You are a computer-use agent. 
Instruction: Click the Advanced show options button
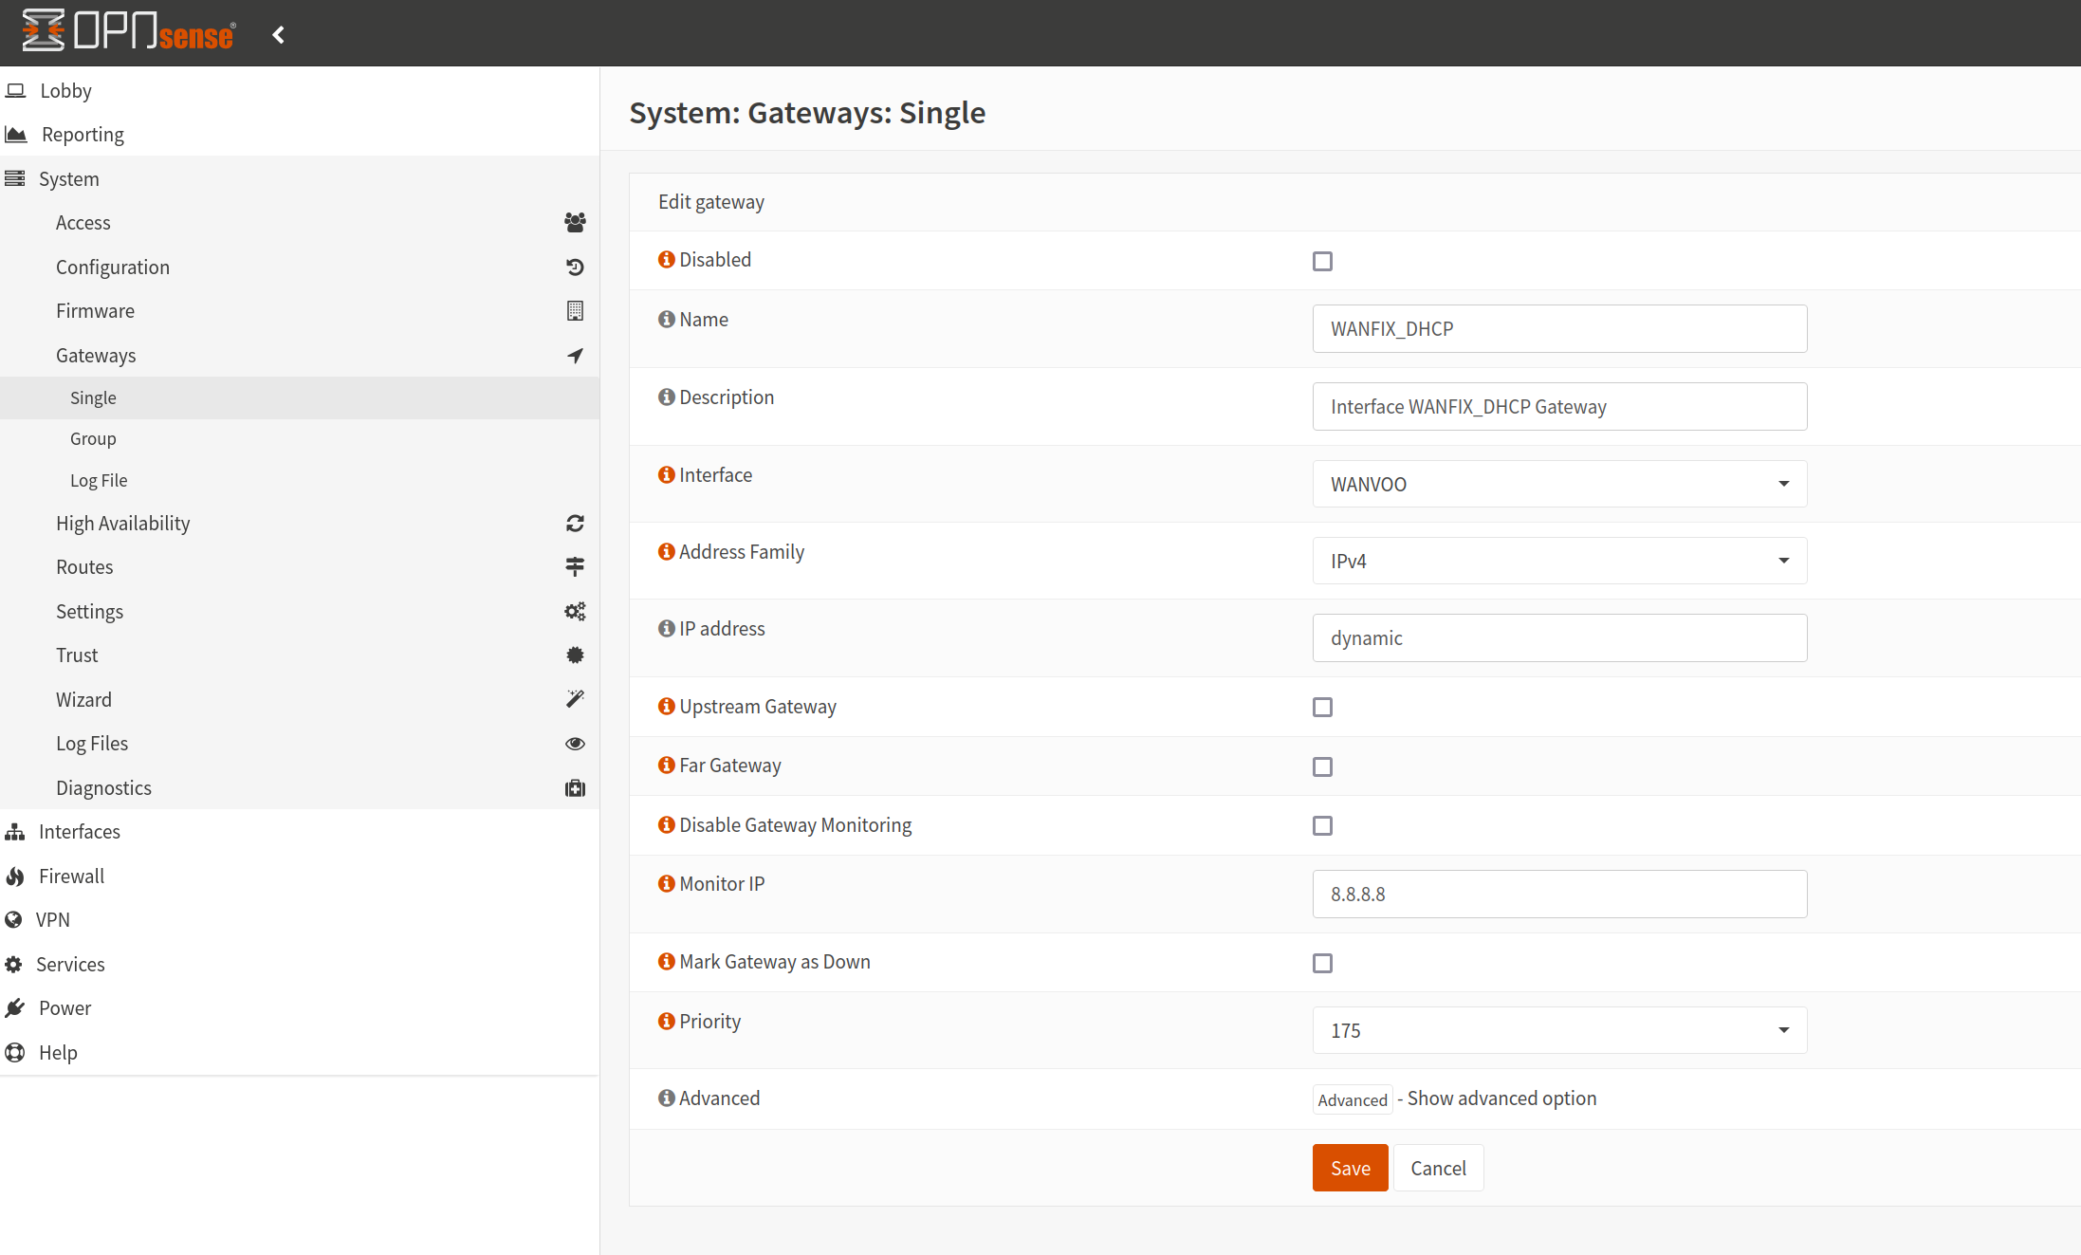[1352, 1099]
